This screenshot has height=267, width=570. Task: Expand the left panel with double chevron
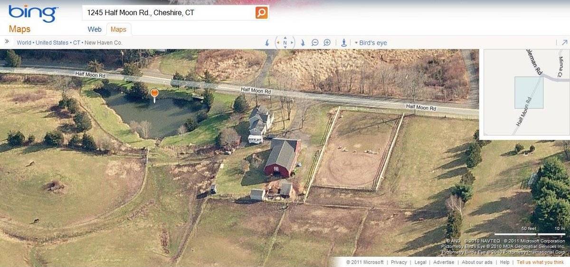click(7, 42)
